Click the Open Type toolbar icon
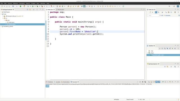The image size is (180, 101). [x=68, y=6]
